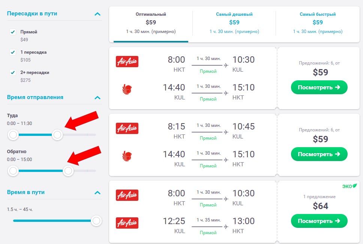This screenshot has height=244, width=363.
Task: Click the green ЭКО leaf badge
Action: (349, 186)
